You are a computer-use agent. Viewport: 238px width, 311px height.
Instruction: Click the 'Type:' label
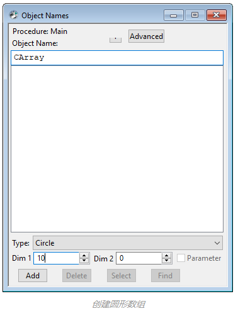pos(21,243)
